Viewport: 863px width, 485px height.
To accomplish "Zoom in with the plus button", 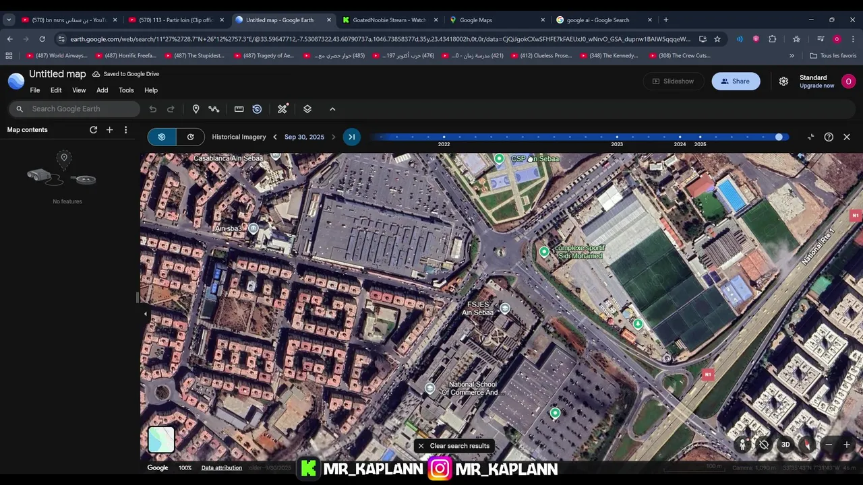I will (x=847, y=445).
